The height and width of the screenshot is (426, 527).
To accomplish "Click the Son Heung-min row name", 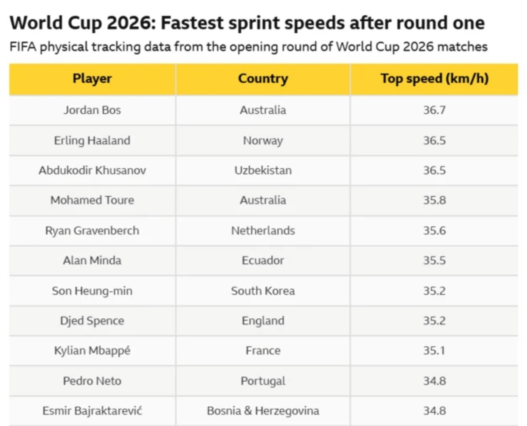I will tap(92, 291).
